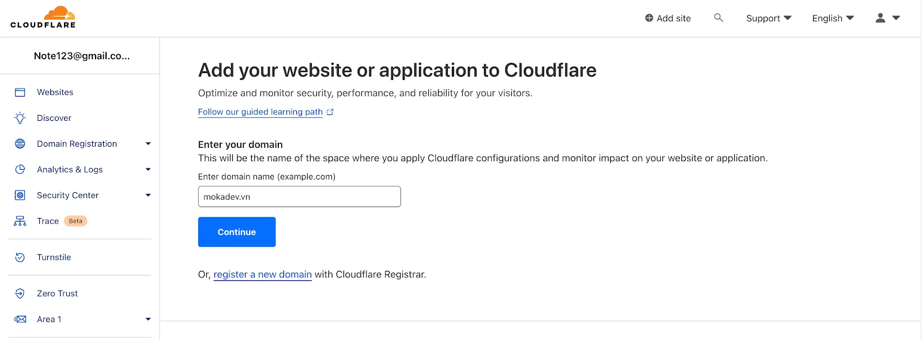This screenshot has width=922, height=340.
Task: Click the Area 1 envelope icon
Action: click(20, 319)
